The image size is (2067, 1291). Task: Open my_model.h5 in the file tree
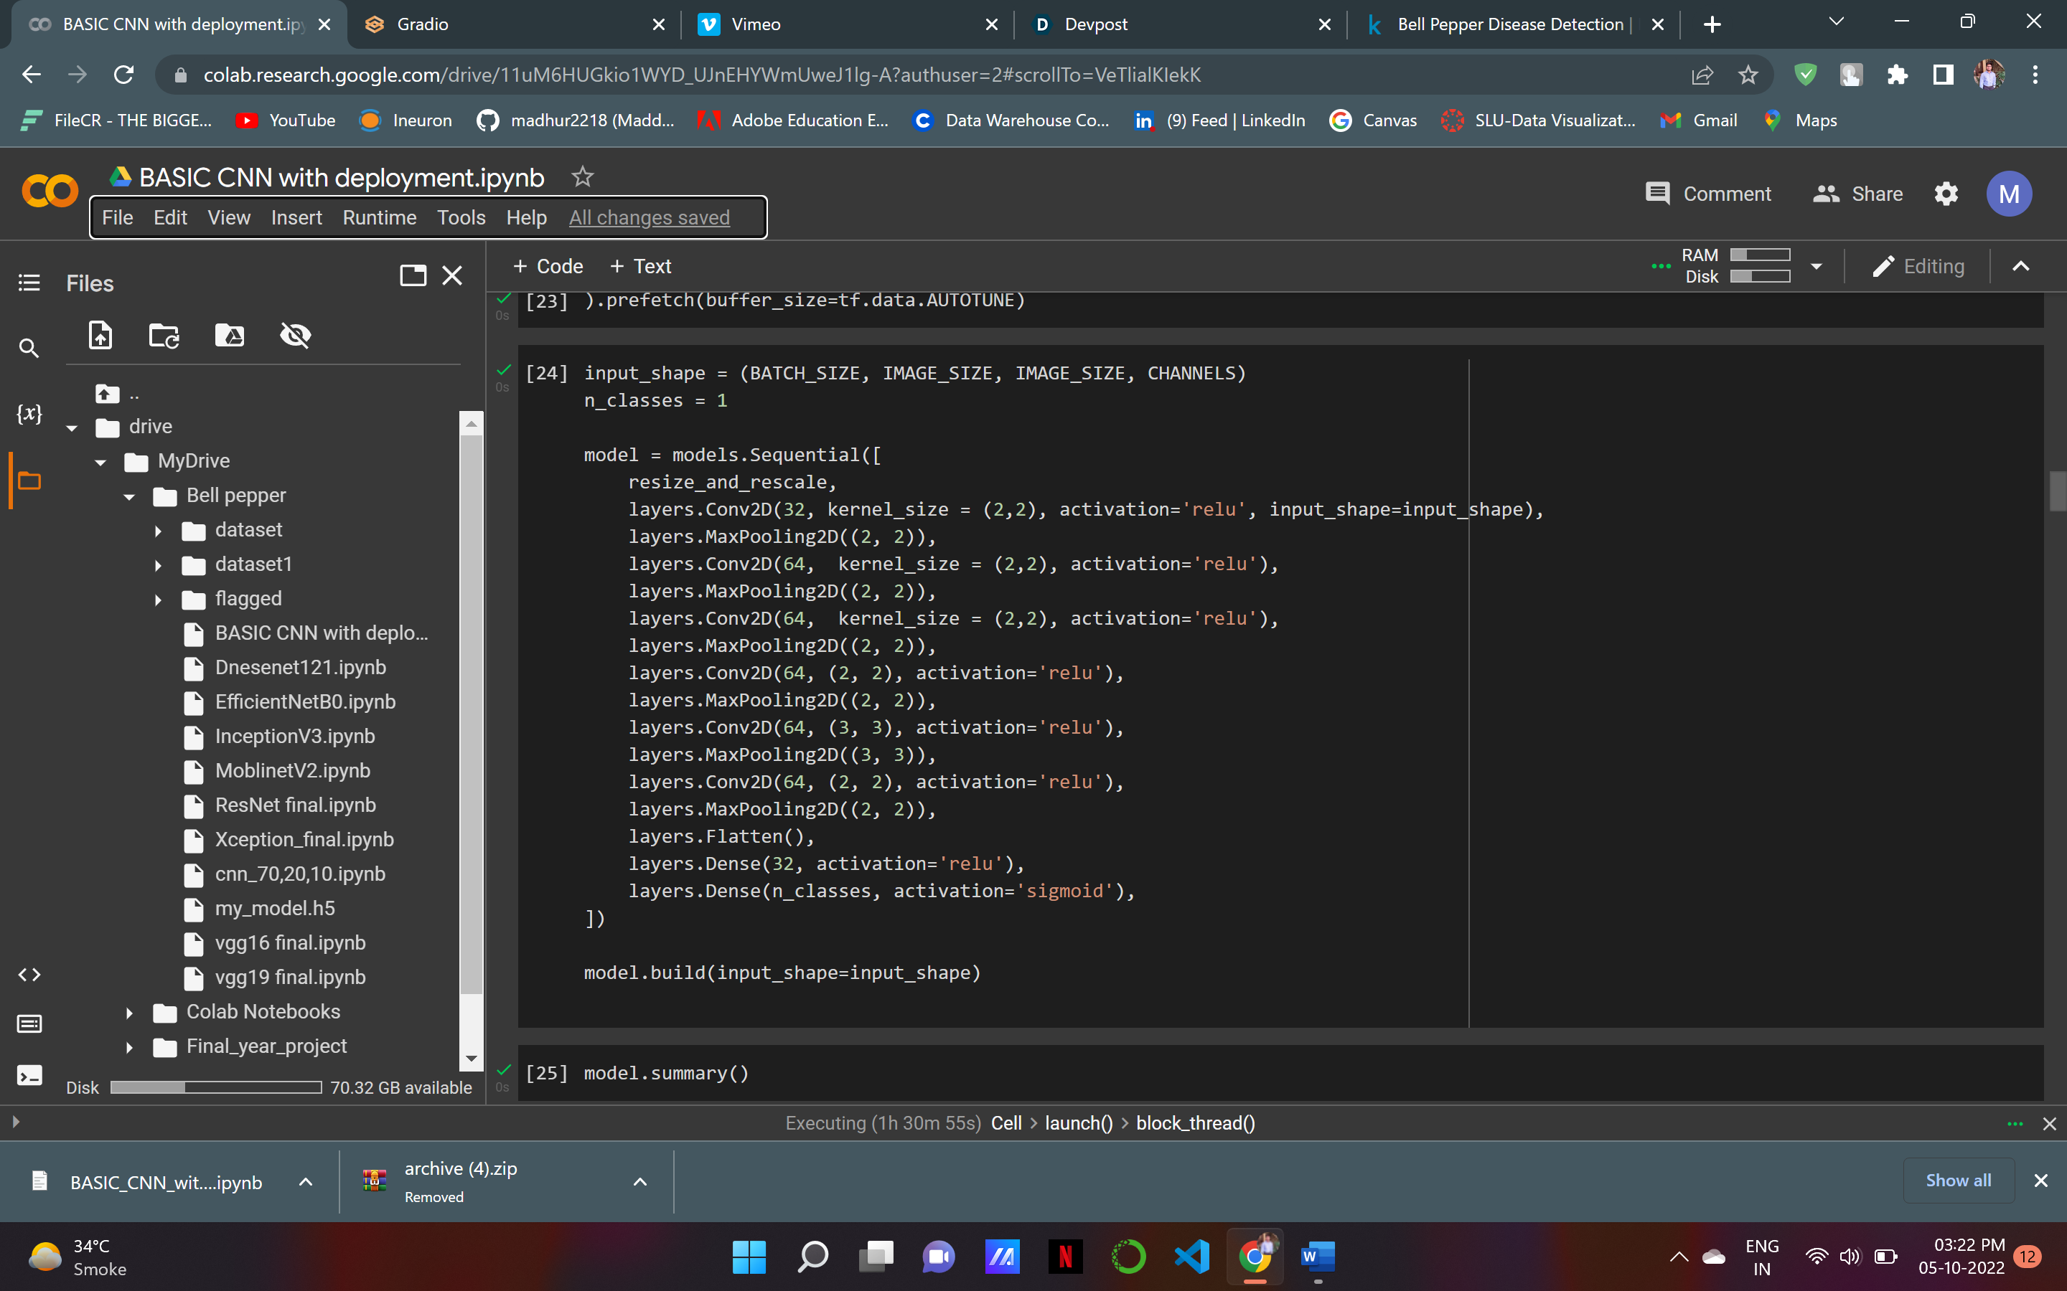click(x=274, y=909)
